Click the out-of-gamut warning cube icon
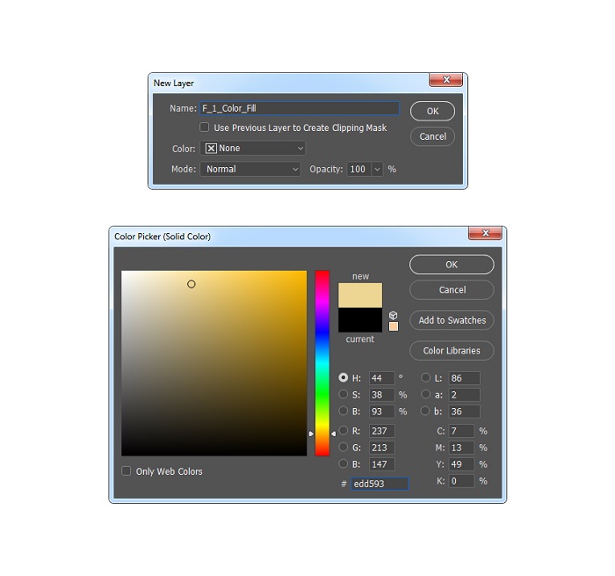The image size is (615, 576). 393,316
